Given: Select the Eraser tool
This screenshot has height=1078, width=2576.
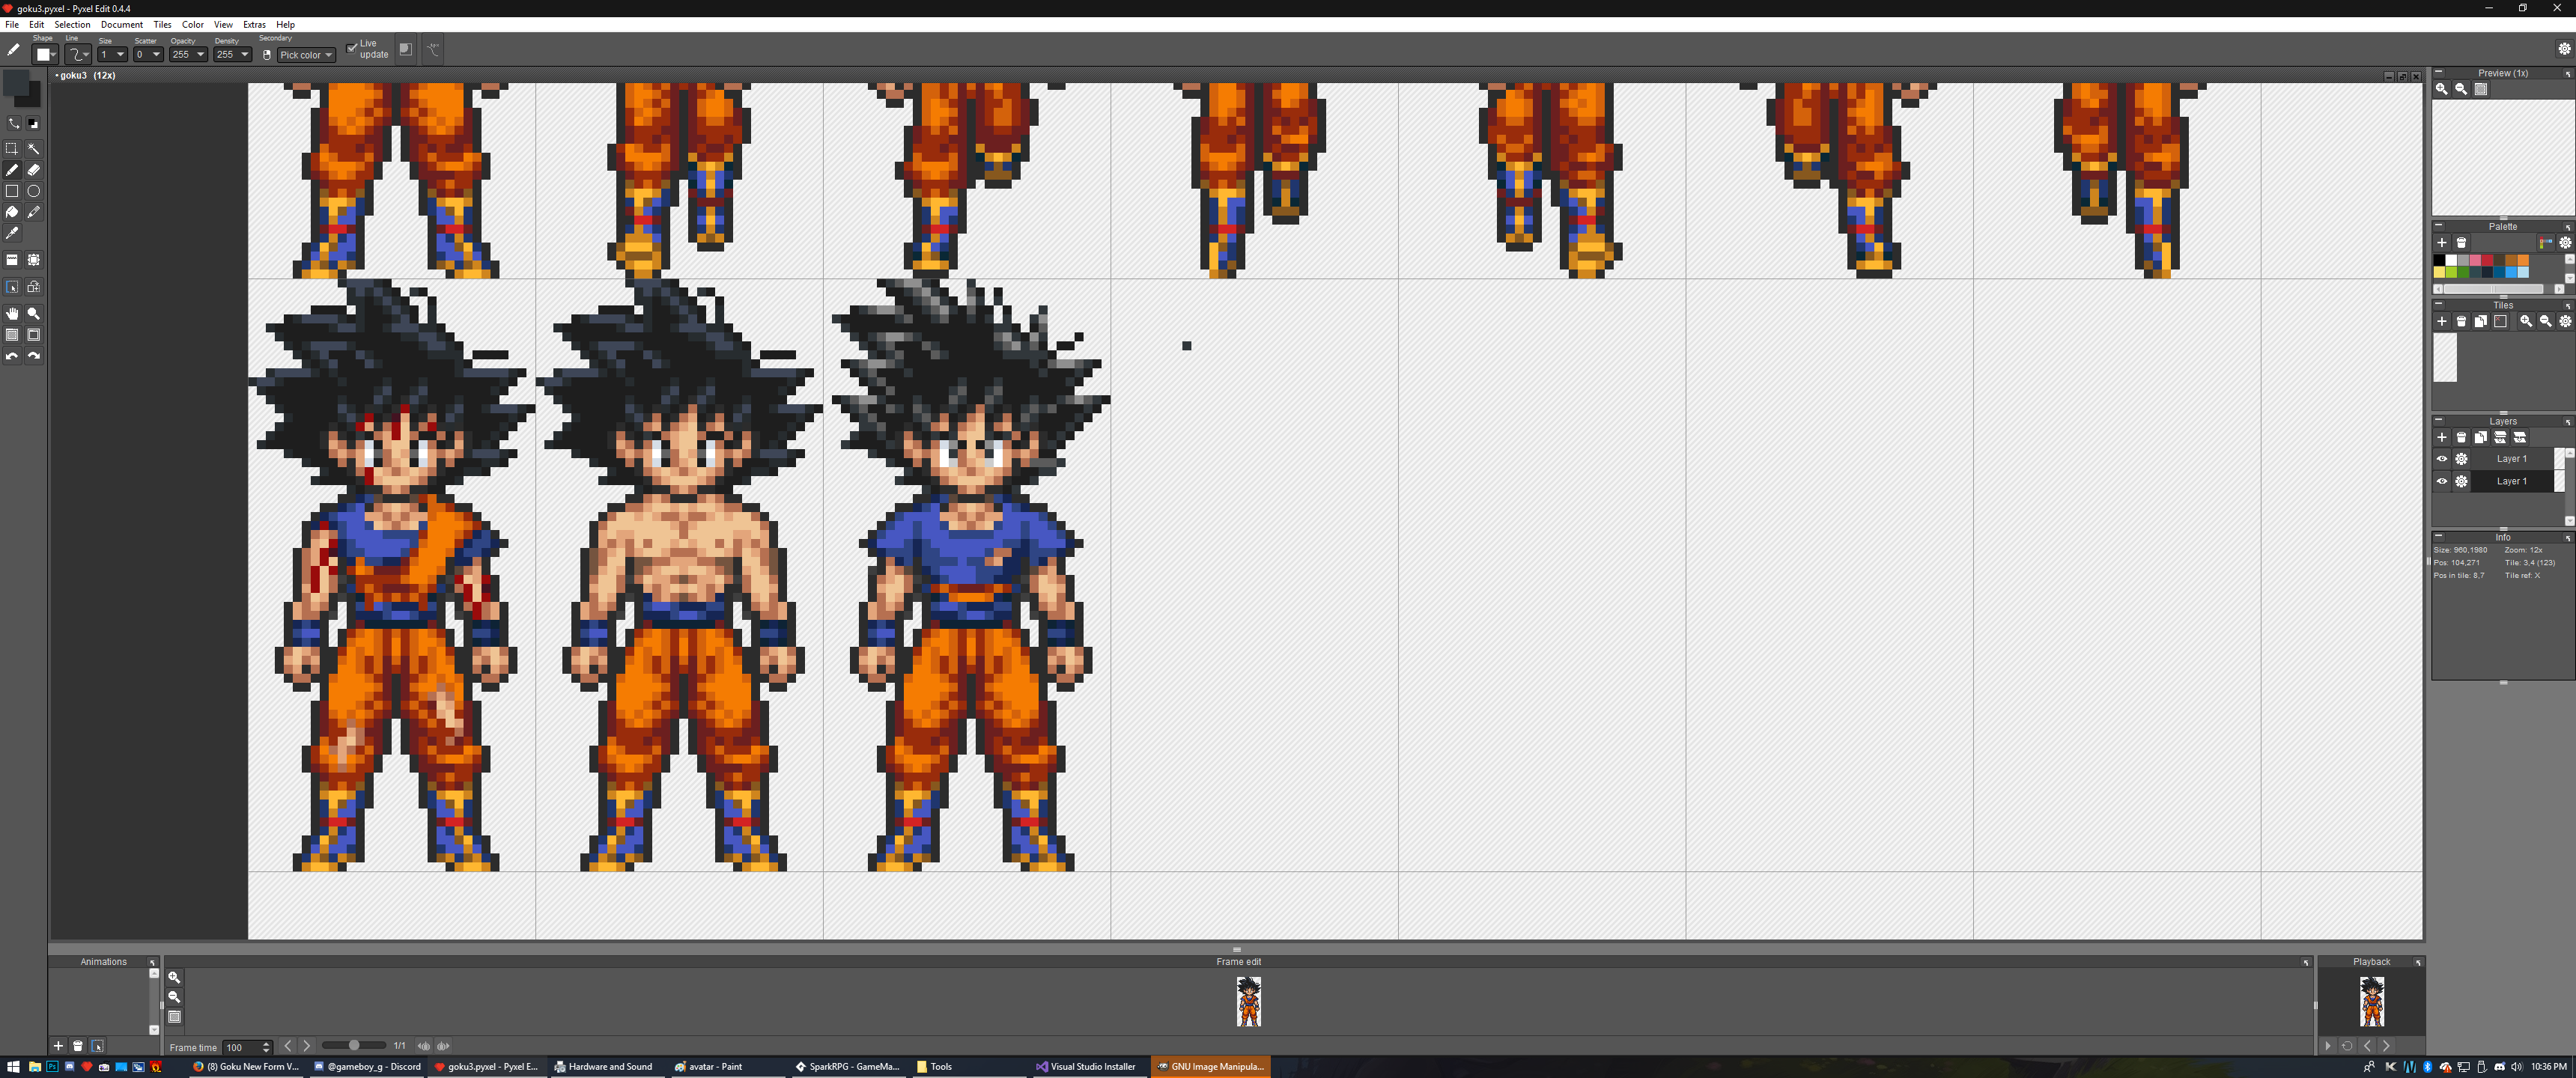Looking at the screenshot, I should (x=33, y=170).
